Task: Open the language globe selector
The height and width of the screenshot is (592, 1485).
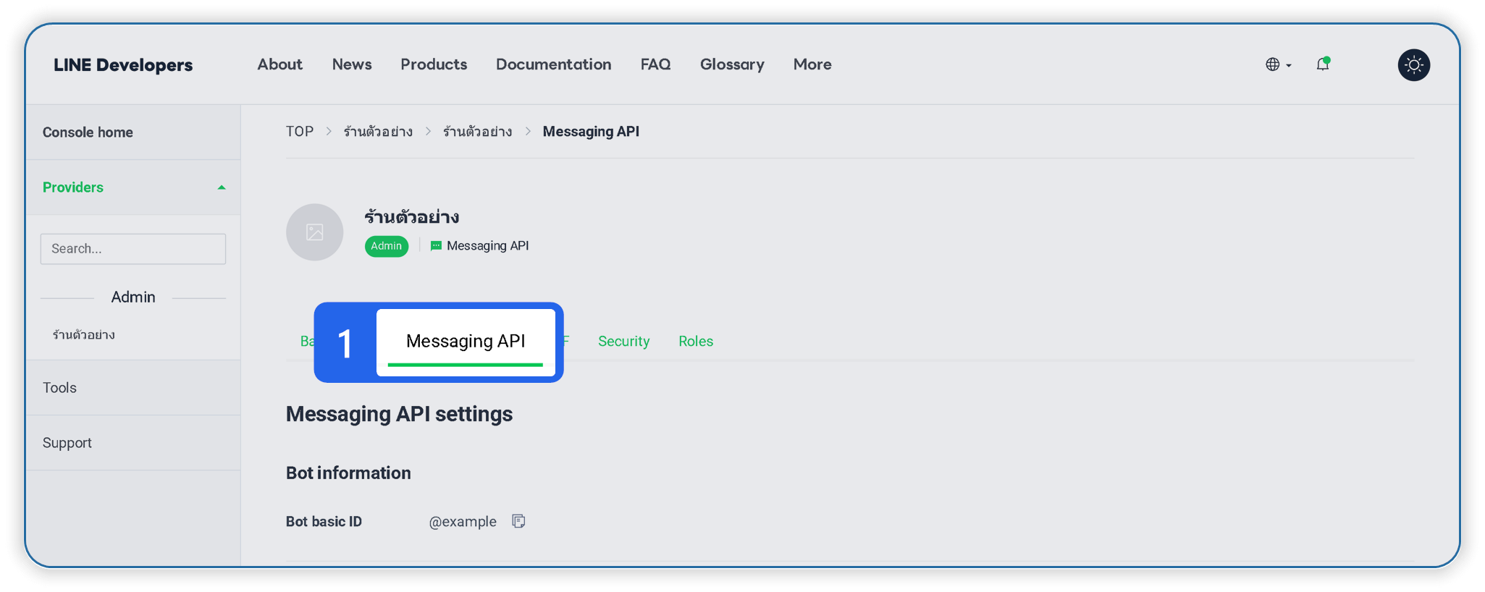Action: pyautogui.click(x=1278, y=64)
